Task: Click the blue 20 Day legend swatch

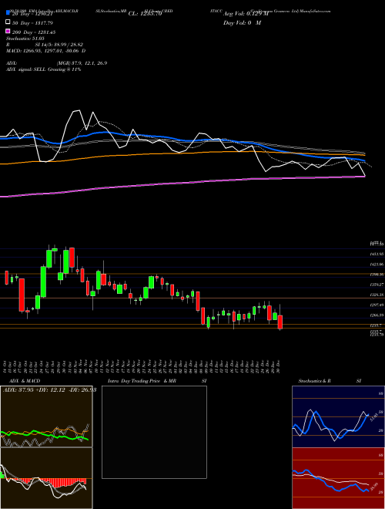Action: [x=8, y=13]
